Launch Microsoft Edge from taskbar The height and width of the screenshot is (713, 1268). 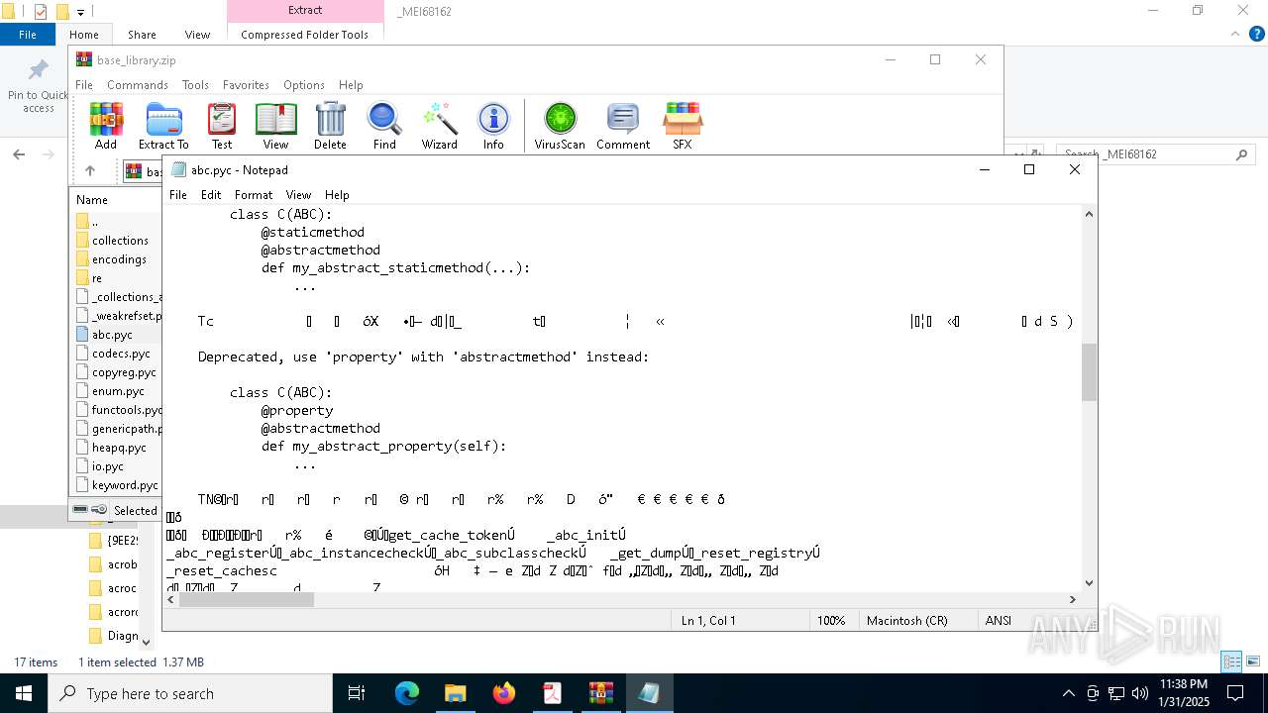[407, 693]
